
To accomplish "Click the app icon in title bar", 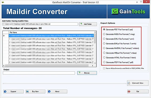I will point(3,2).
